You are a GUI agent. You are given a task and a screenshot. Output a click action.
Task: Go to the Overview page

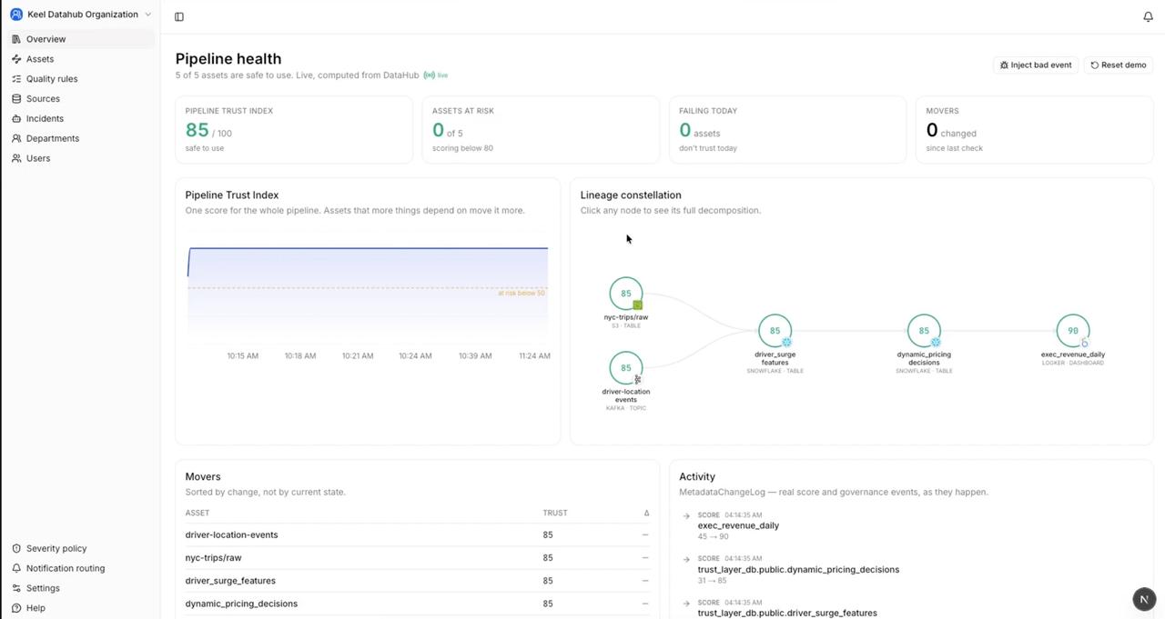80,39
